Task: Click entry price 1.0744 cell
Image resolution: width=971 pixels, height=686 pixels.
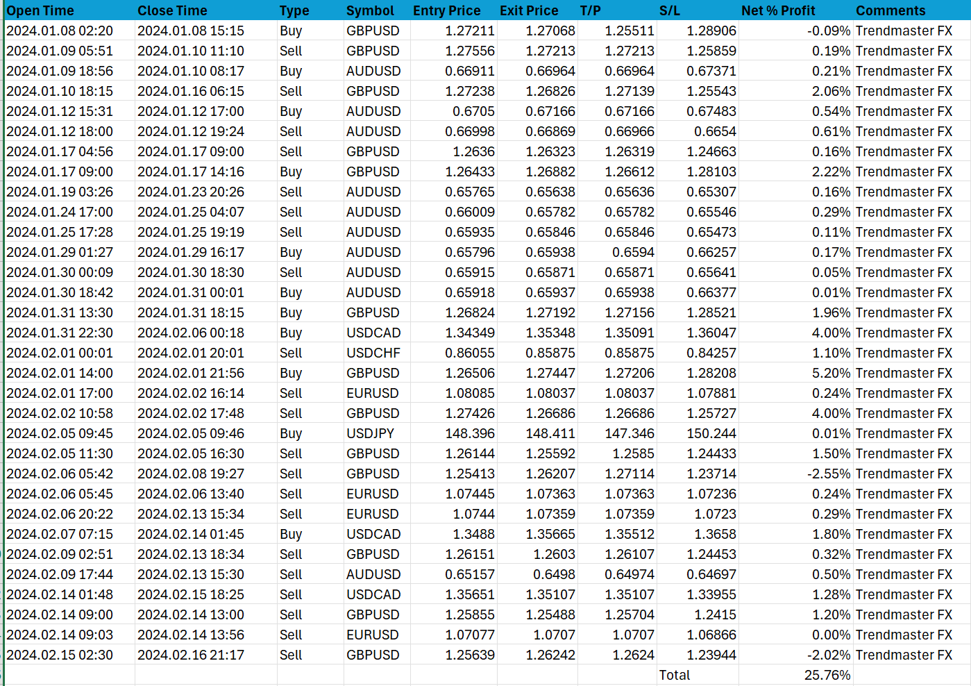Action: (x=454, y=514)
